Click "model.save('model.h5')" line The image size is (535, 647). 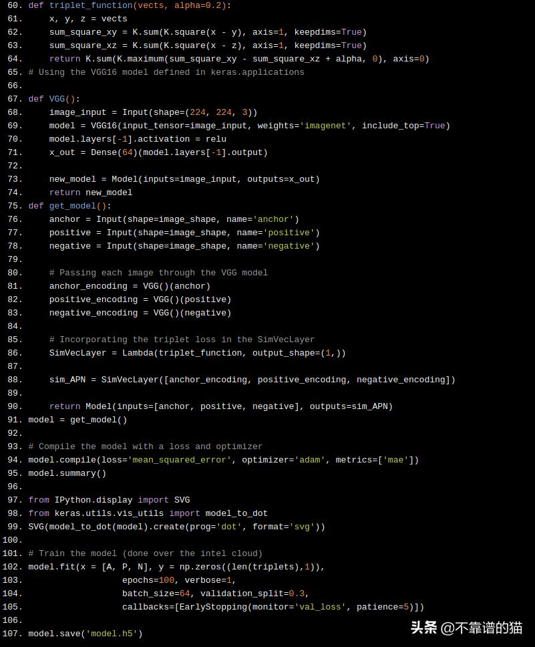click(x=85, y=634)
